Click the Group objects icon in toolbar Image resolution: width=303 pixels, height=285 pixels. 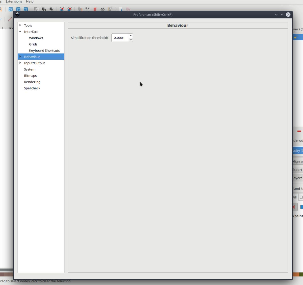click(x=62, y=9)
